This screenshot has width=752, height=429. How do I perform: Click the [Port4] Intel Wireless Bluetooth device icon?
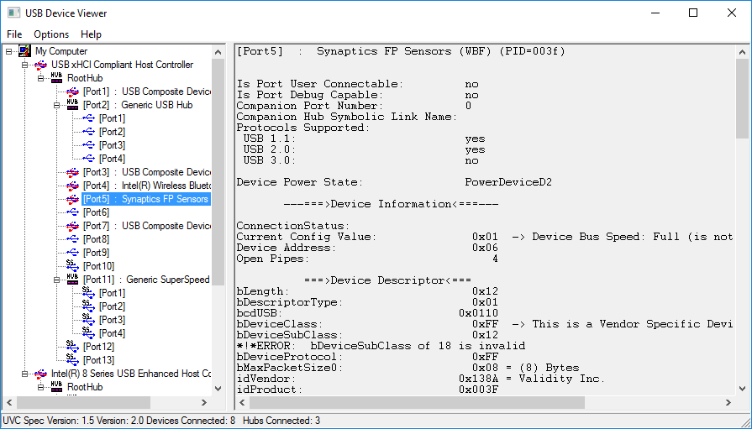pyautogui.click(x=72, y=186)
